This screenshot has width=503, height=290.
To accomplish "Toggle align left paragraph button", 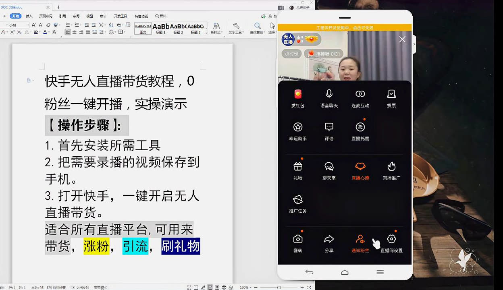I will tap(68, 32).
